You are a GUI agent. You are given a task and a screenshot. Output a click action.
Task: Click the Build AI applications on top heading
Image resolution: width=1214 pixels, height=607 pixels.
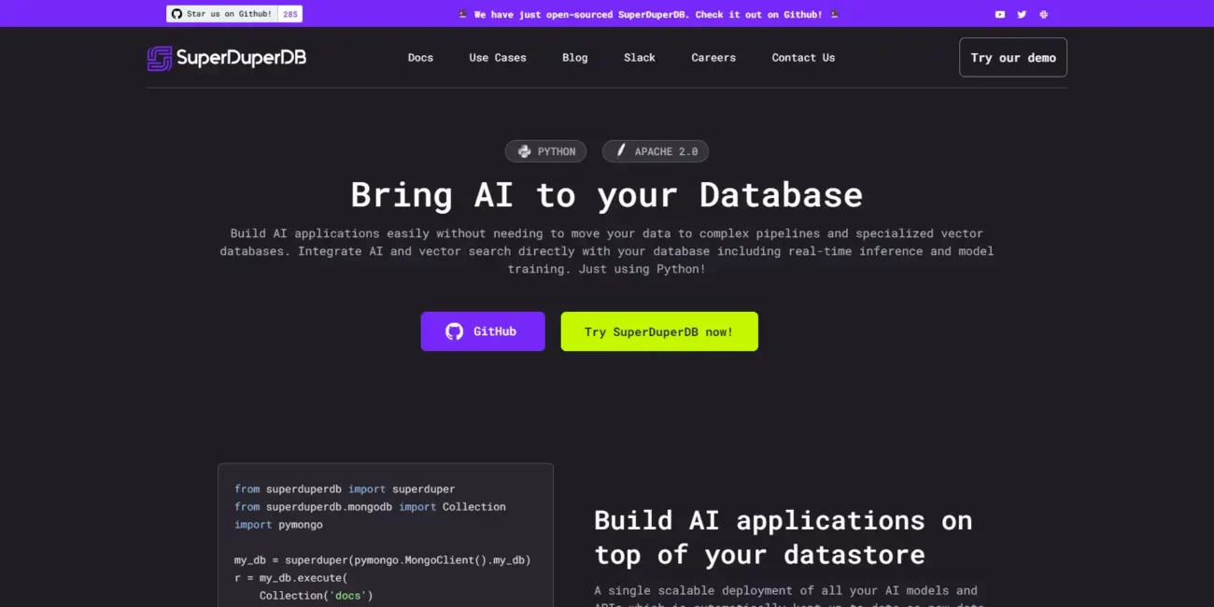point(783,537)
